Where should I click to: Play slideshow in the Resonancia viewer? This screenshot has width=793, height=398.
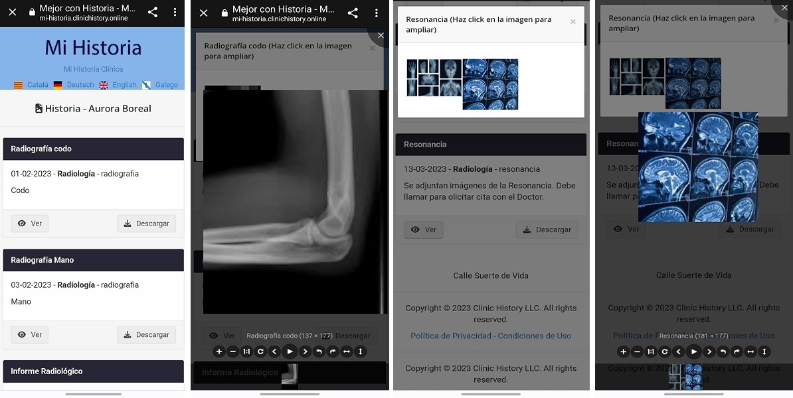(x=694, y=352)
